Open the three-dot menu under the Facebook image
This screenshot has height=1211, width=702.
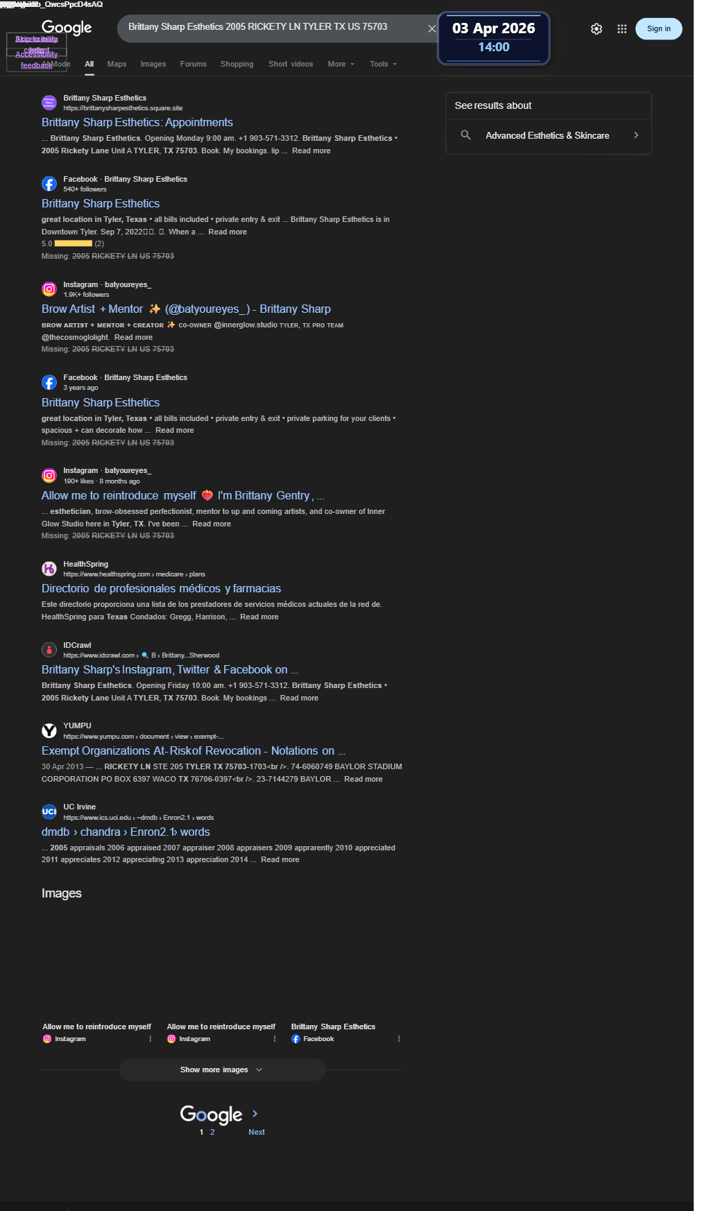[399, 1039]
